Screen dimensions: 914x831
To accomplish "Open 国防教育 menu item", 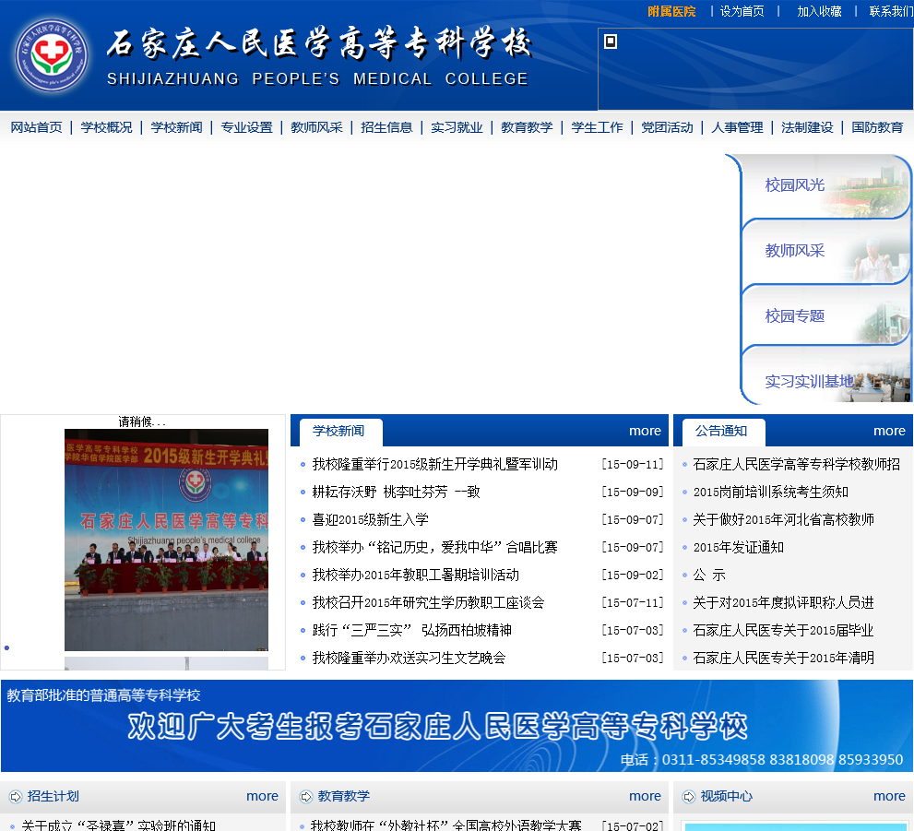I will click(877, 127).
